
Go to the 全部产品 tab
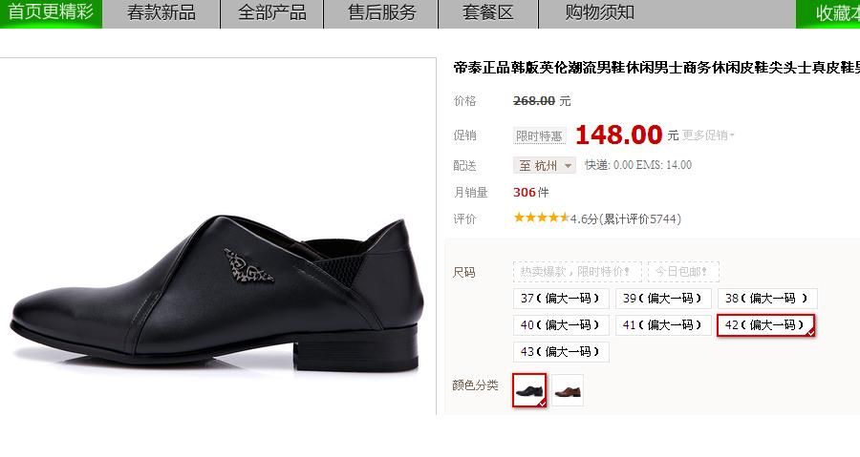coord(272,13)
